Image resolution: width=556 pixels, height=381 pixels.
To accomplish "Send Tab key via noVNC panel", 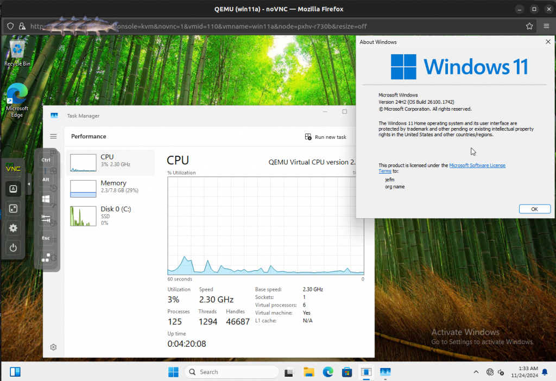I will (x=46, y=218).
